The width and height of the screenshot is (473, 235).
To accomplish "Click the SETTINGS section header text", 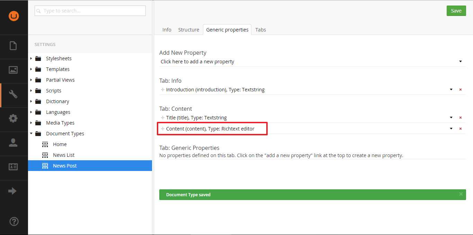I will point(45,44).
